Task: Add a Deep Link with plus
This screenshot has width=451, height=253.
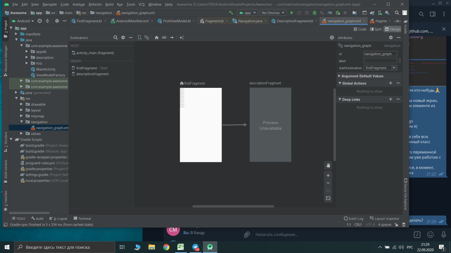Action: point(390,99)
